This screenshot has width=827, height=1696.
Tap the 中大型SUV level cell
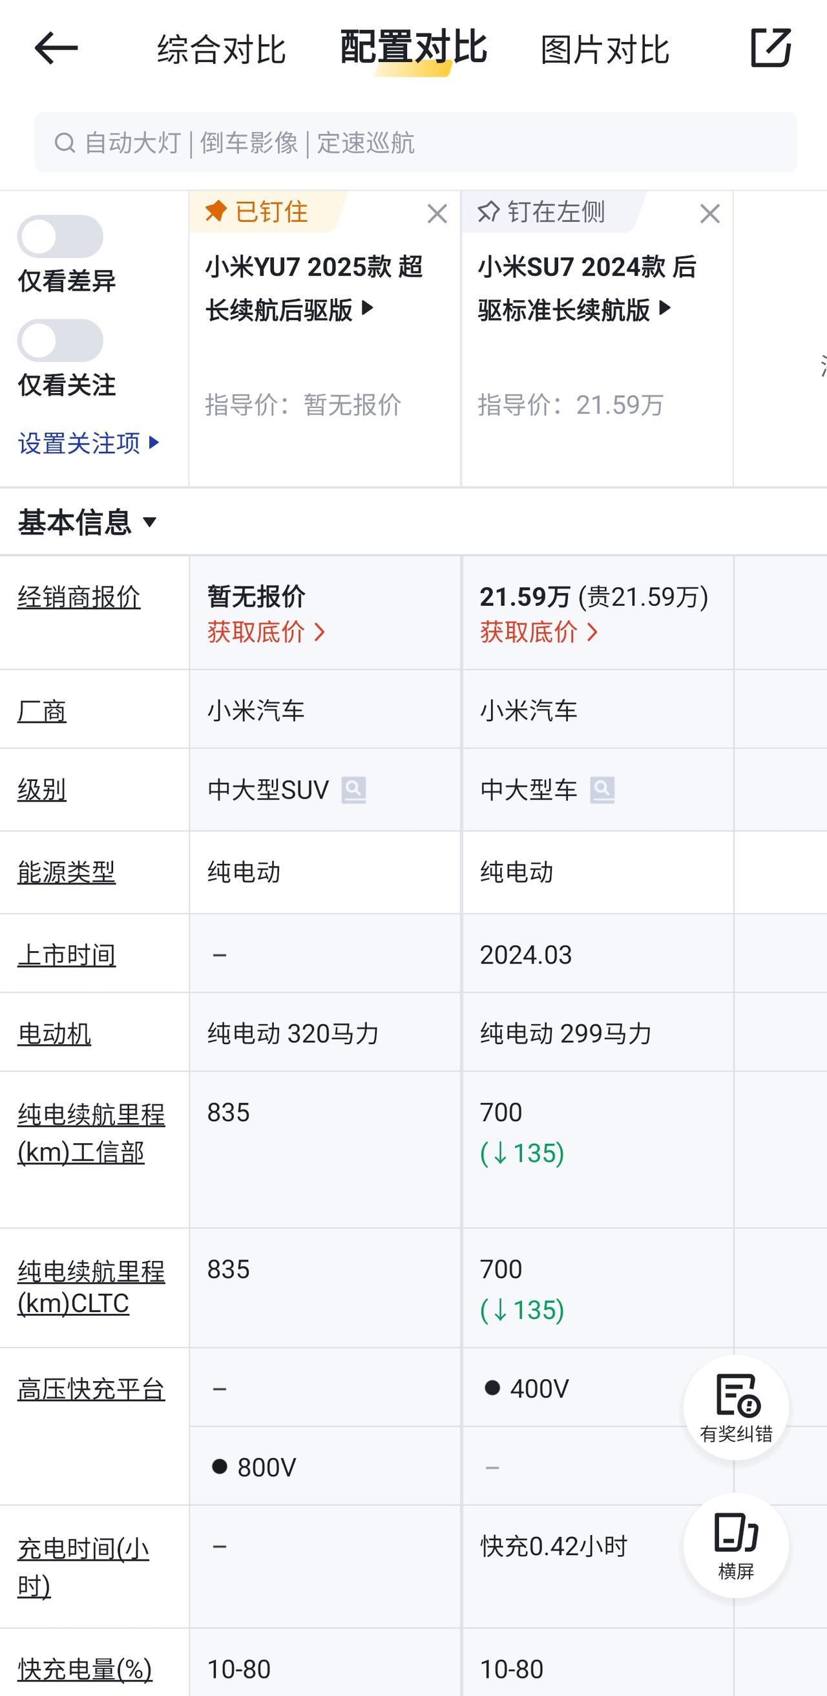325,789
